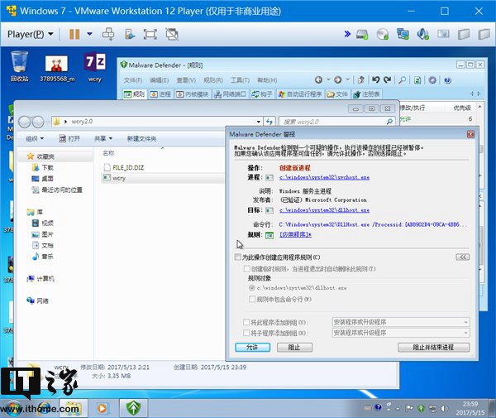The image size is (496, 418).
Task: Enable '为此操作创建应用程序规则' checkbox
Action: click(239, 257)
